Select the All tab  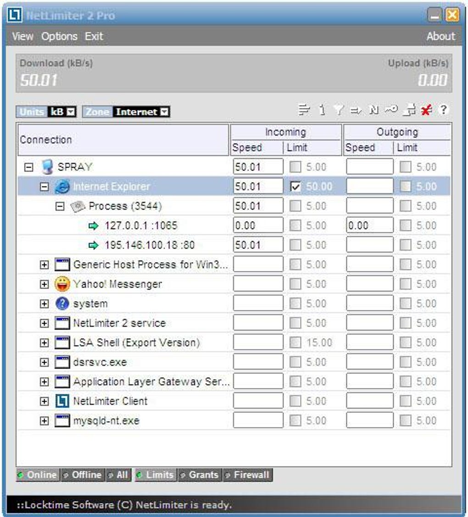[x=118, y=475]
